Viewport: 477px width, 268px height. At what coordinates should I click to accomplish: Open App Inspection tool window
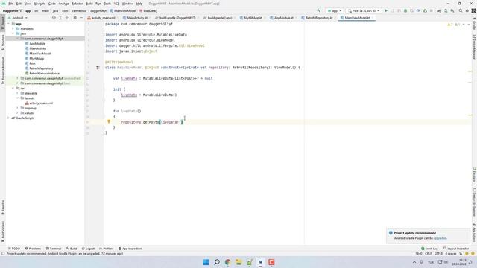click(x=130, y=249)
